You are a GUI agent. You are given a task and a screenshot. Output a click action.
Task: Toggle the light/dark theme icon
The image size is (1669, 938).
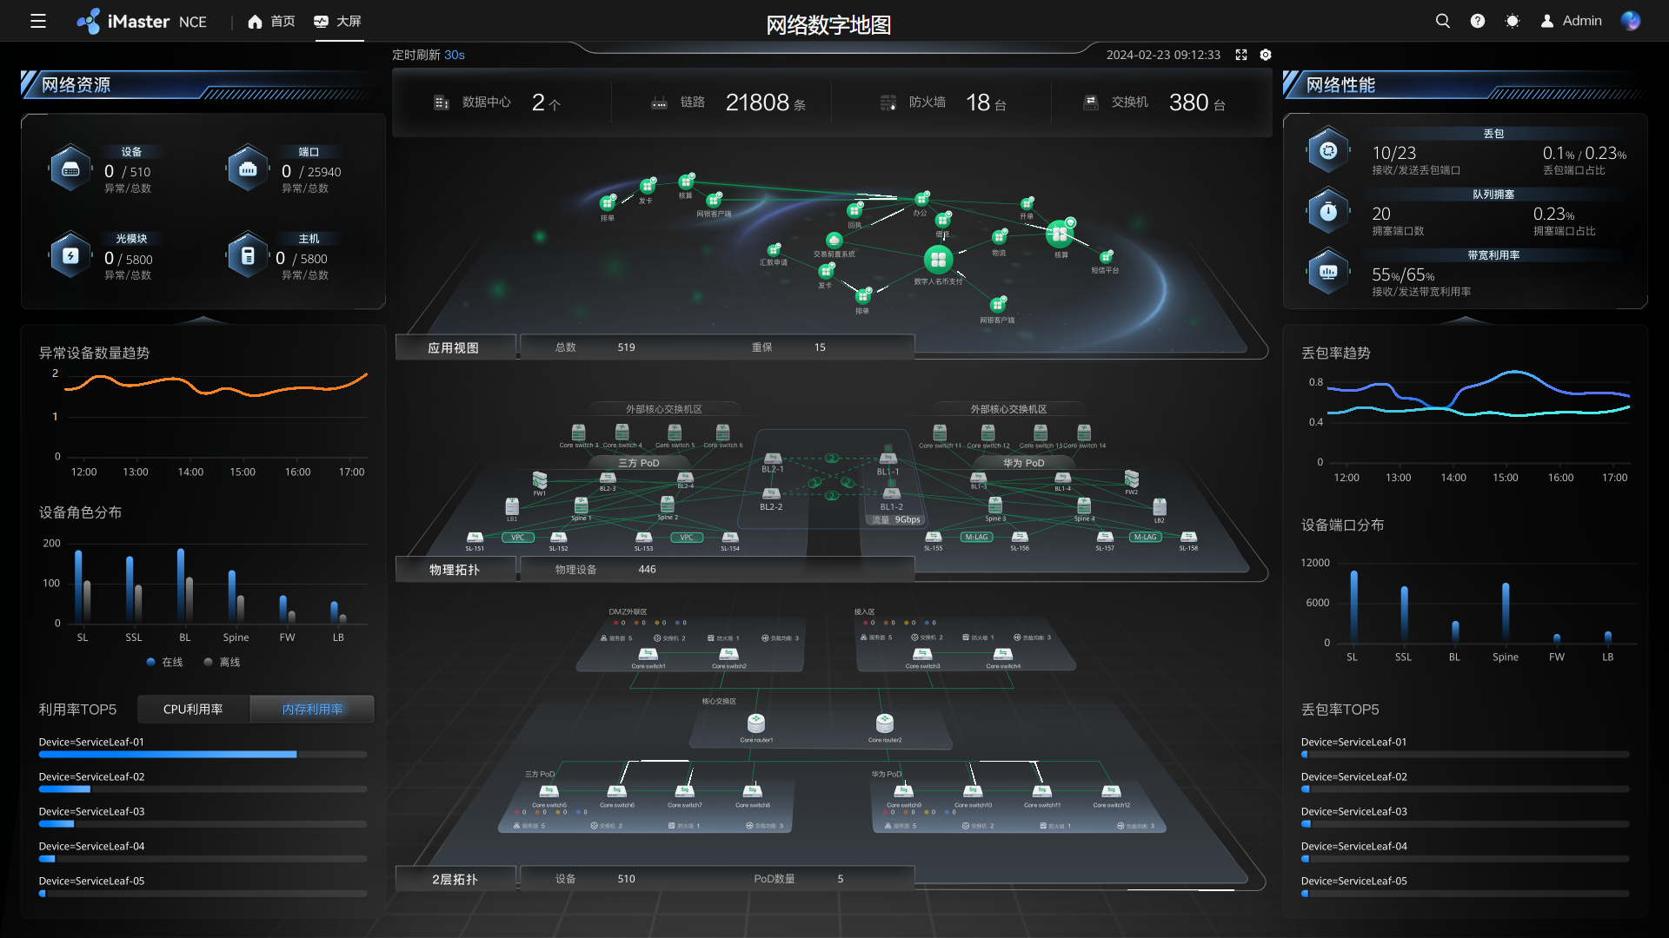(1513, 21)
